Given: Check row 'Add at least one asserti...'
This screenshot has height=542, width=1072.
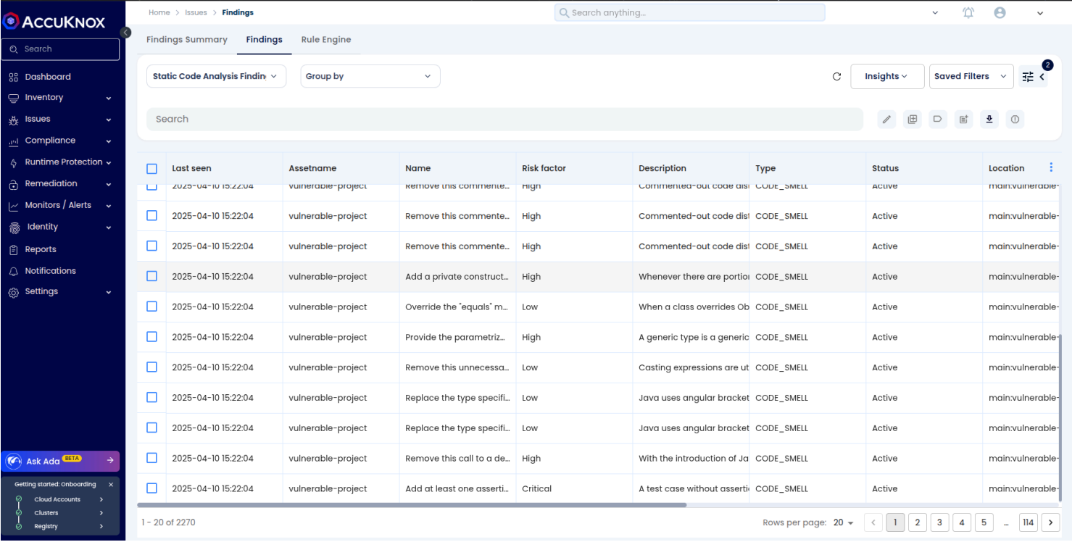Looking at the screenshot, I should tap(151, 488).
